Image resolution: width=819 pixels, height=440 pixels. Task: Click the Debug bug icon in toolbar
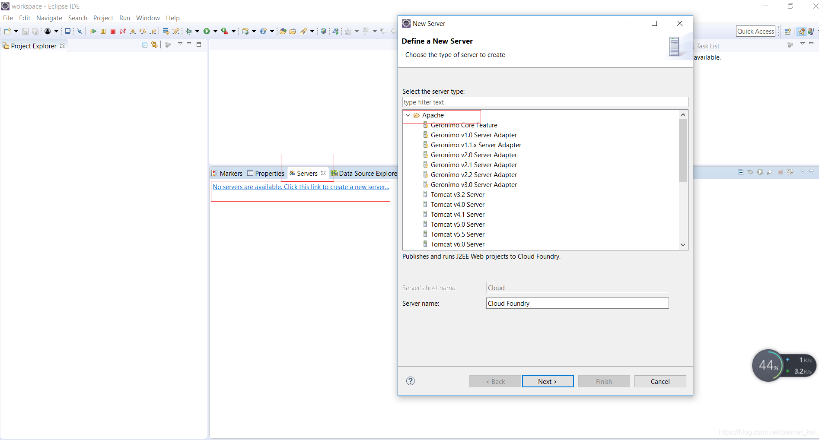pos(189,31)
